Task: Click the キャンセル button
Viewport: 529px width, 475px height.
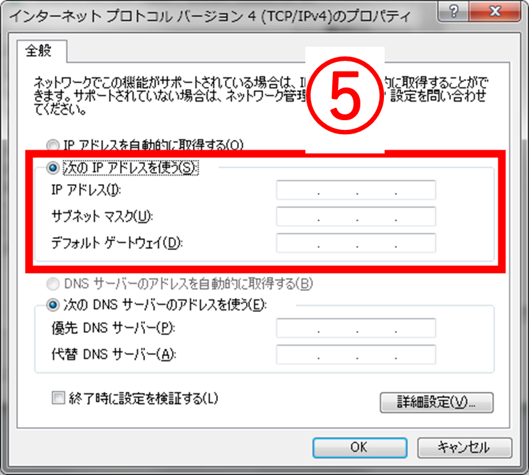Action: coord(464,448)
